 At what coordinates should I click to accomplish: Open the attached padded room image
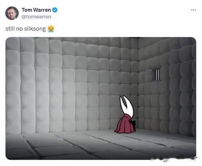(101, 98)
